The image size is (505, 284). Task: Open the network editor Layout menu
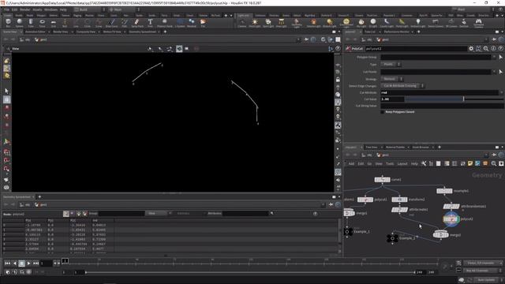(402, 163)
